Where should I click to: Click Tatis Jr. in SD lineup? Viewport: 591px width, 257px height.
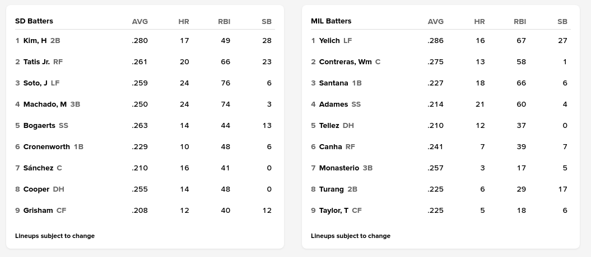pyautogui.click(x=36, y=62)
